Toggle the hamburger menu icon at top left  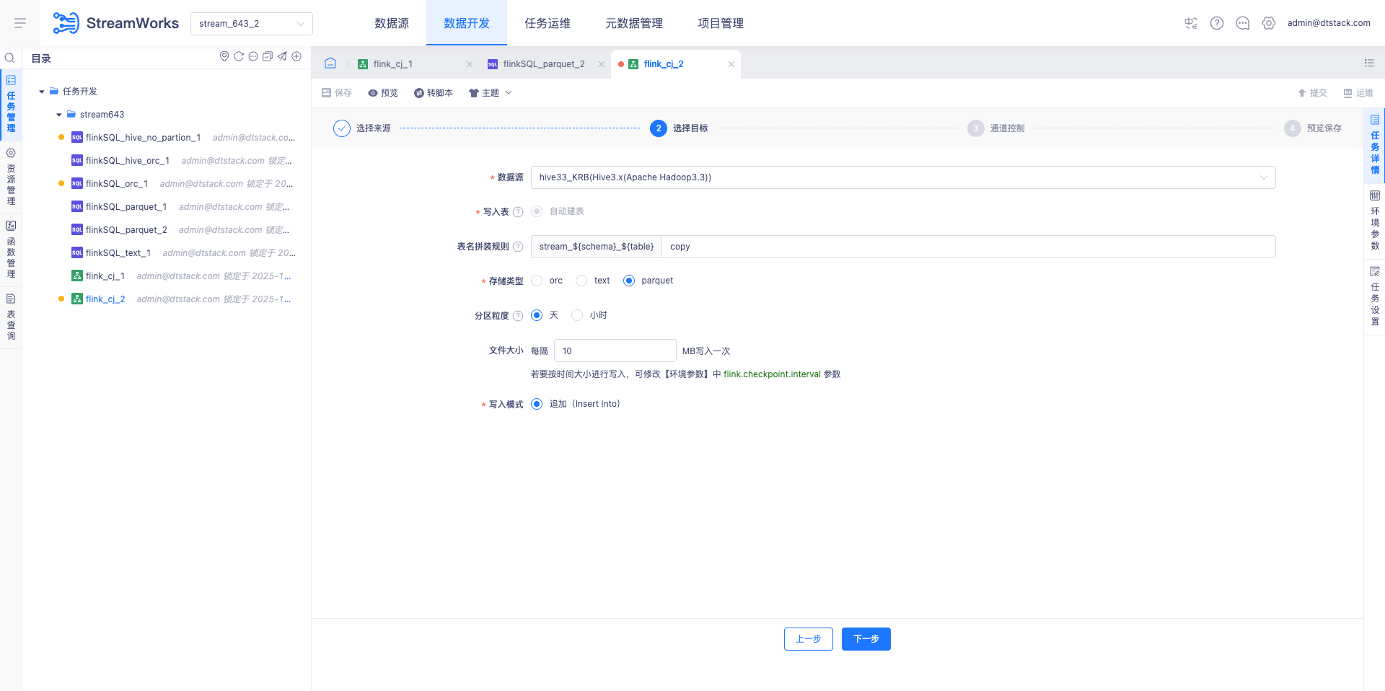pos(20,23)
